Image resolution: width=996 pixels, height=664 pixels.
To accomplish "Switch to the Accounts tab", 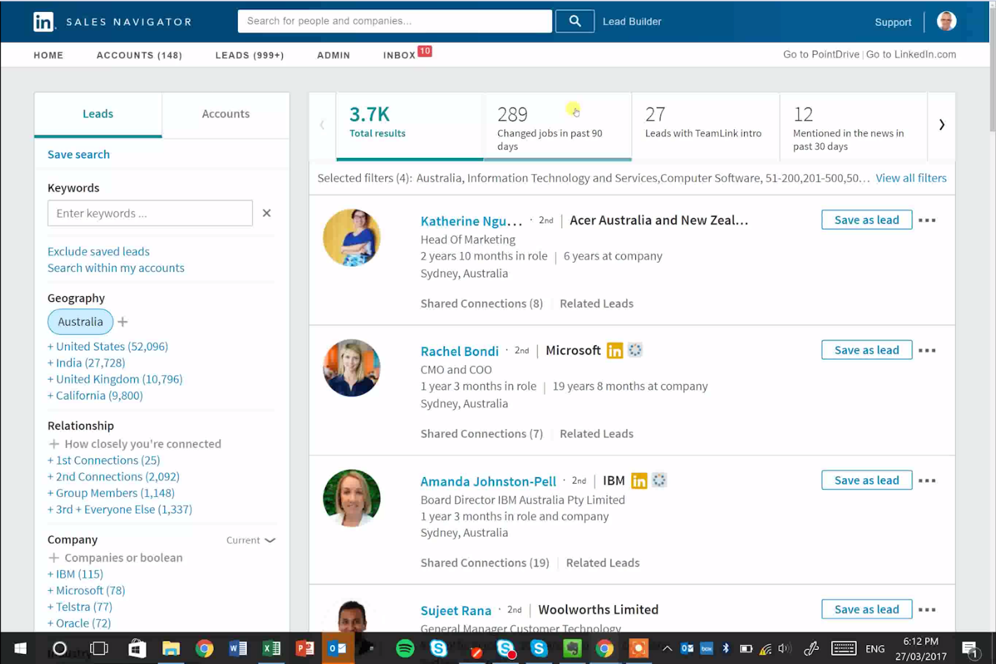I will 225,114.
